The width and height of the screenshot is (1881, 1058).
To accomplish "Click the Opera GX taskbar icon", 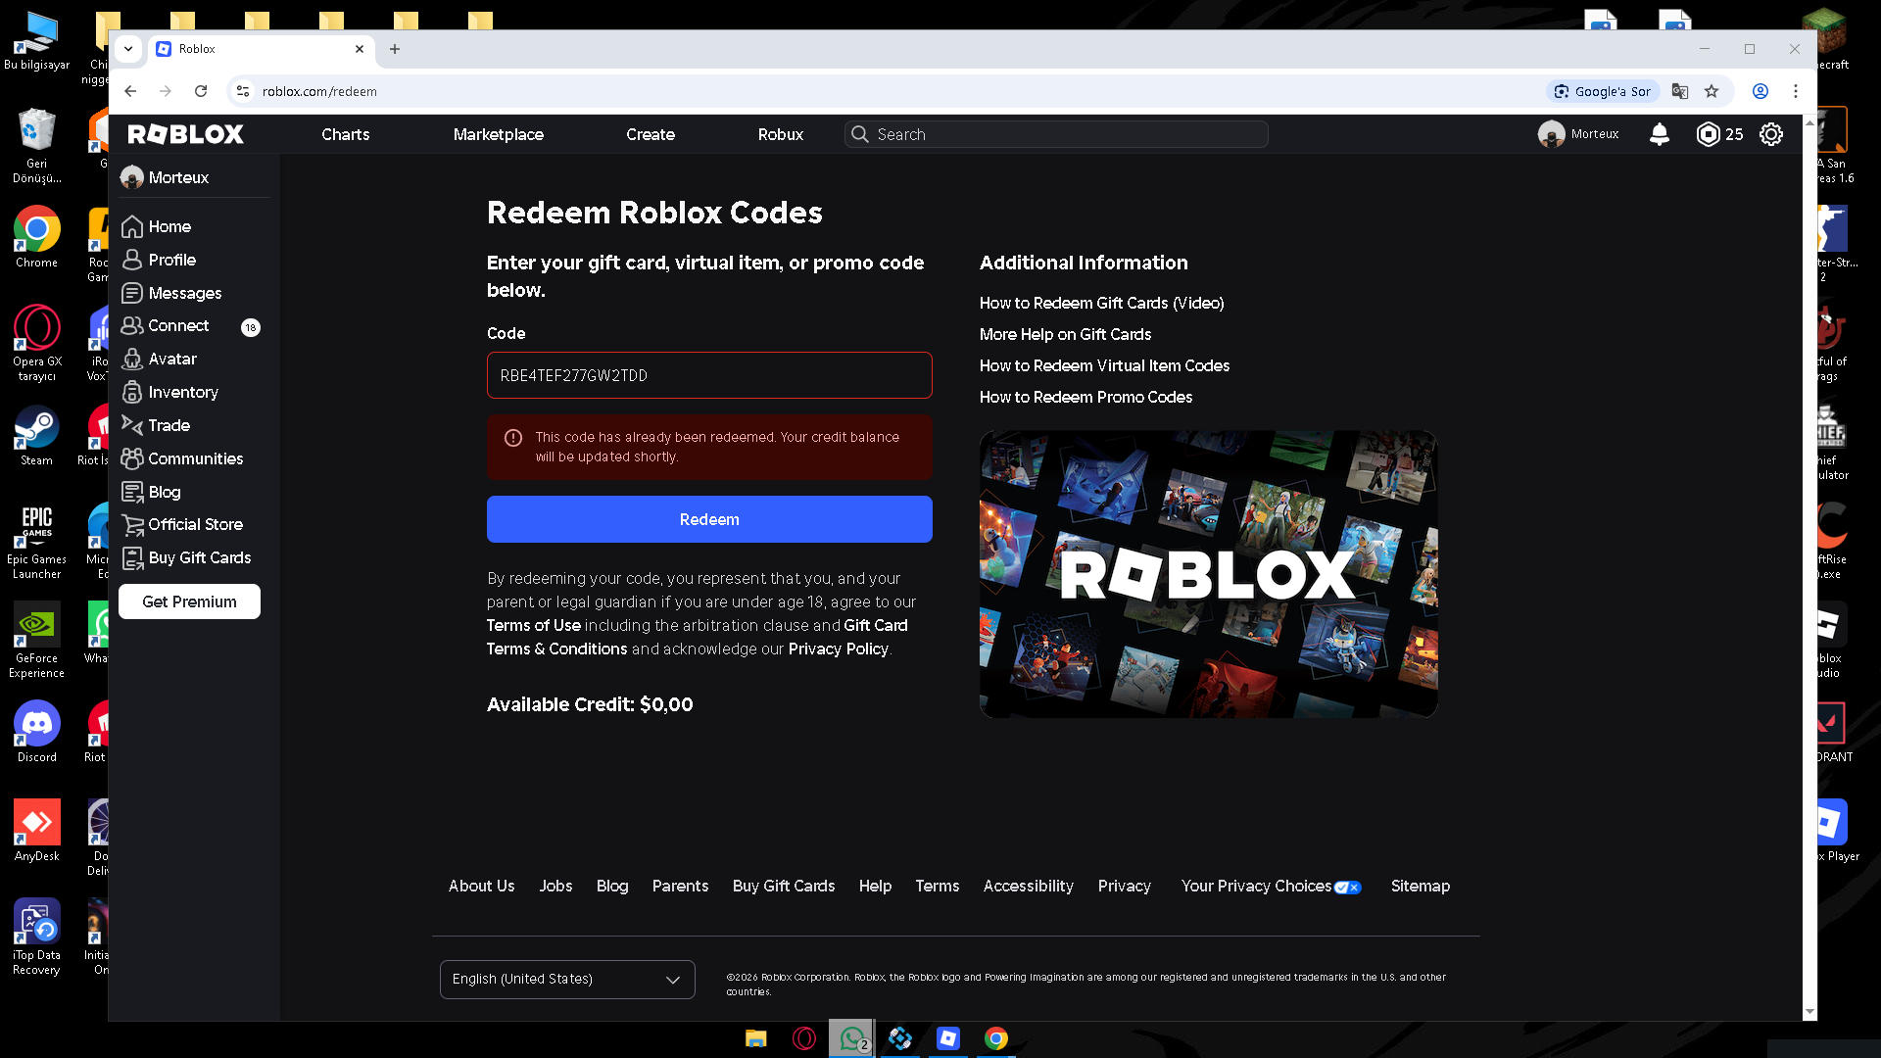I will pos(804,1038).
